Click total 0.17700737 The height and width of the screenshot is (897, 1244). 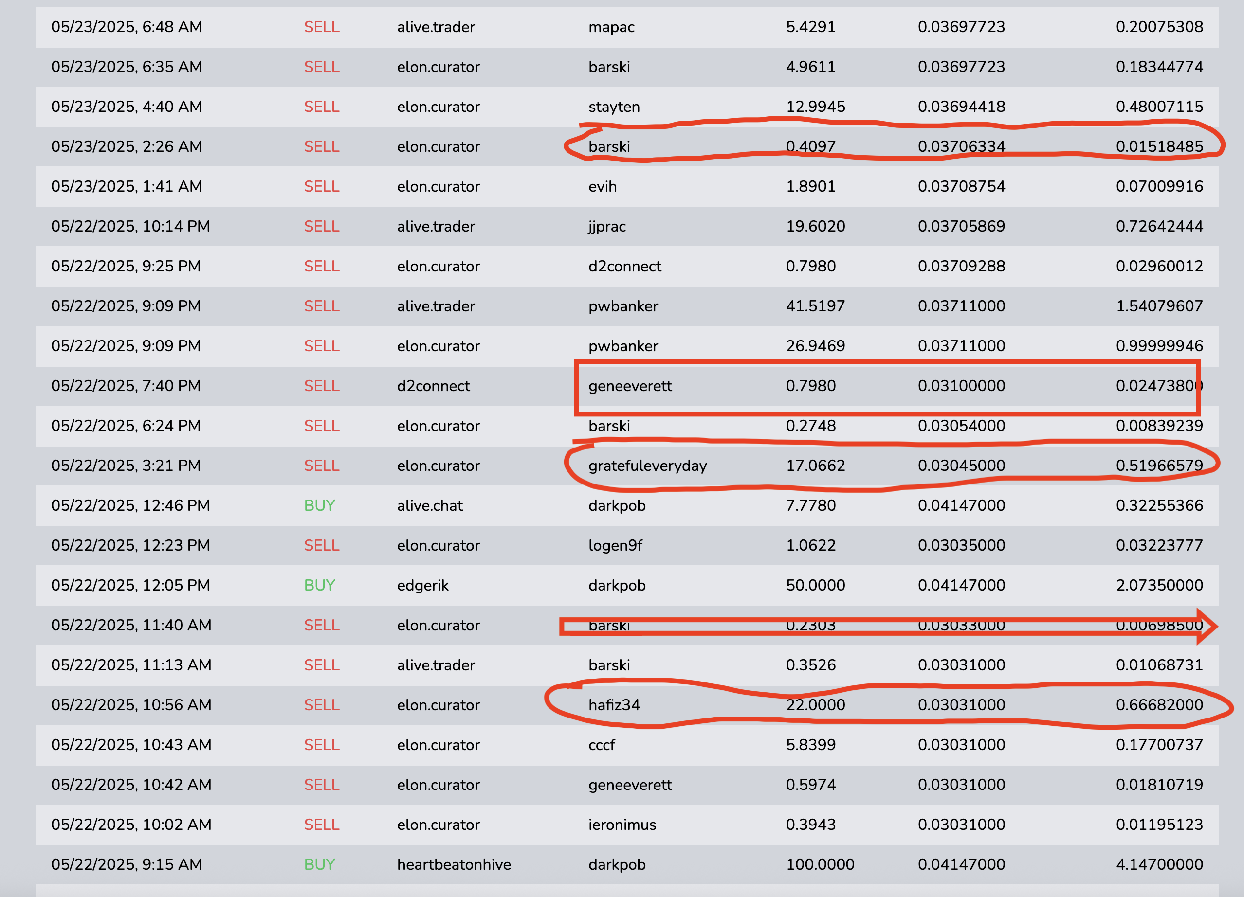(1159, 745)
